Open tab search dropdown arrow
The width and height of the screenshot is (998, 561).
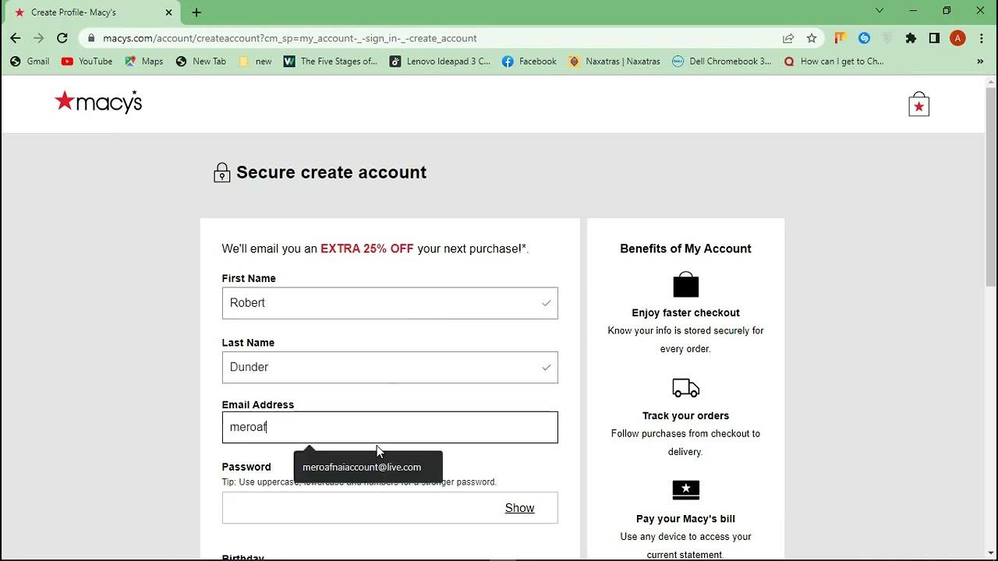(x=879, y=11)
